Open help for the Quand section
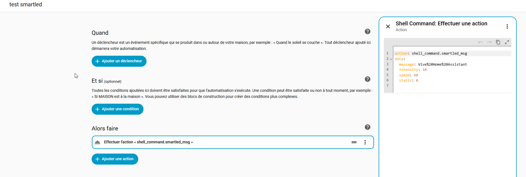This screenshot has height=177, width=526. point(367,31)
